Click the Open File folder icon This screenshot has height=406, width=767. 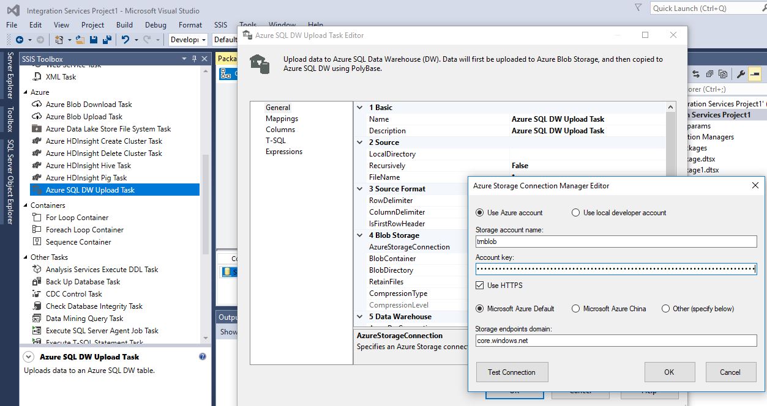[80, 40]
